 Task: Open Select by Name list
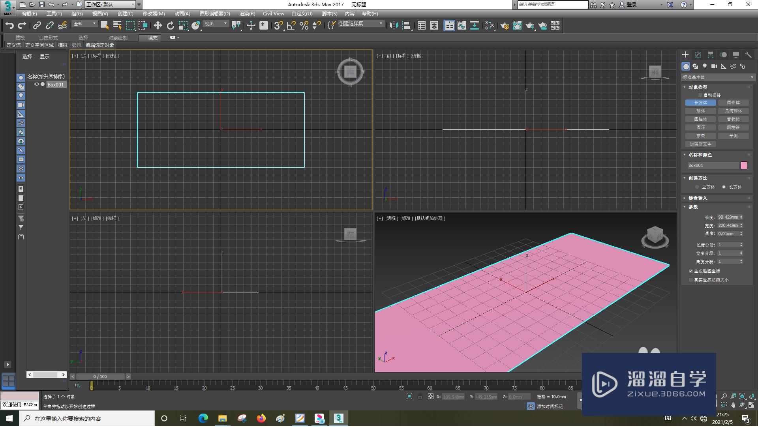tap(117, 26)
